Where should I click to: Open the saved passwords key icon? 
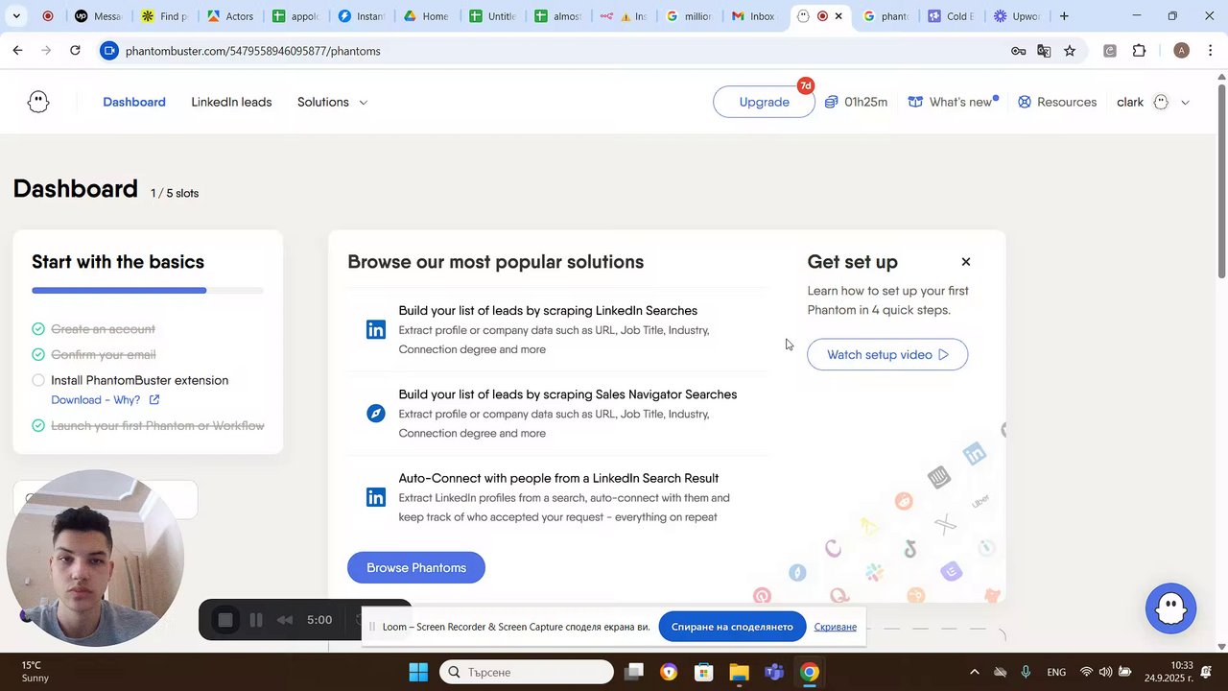pos(1018,51)
